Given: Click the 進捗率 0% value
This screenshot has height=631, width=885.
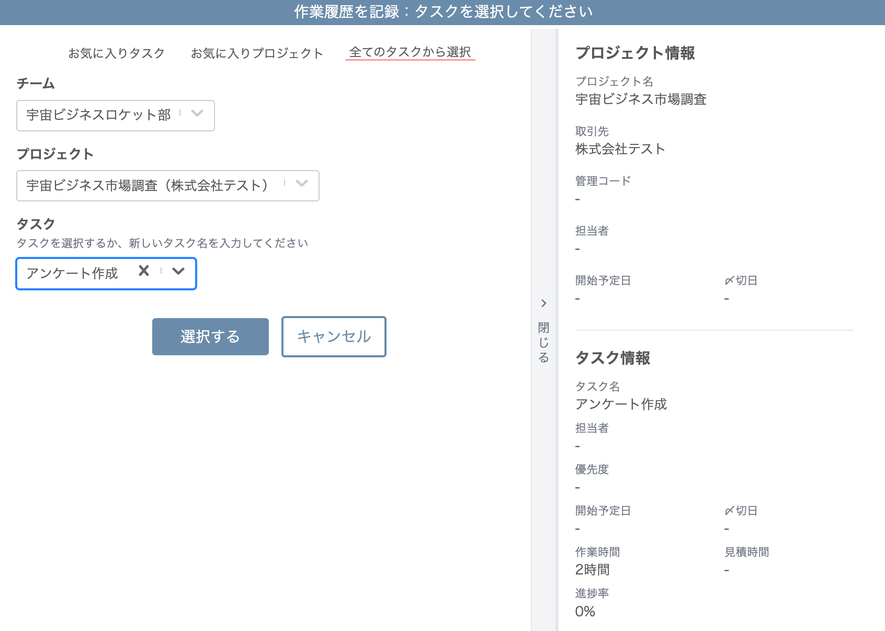Looking at the screenshot, I should pyautogui.click(x=585, y=611).
